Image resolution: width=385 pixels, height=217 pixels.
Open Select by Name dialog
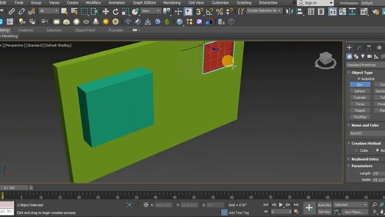74,11
